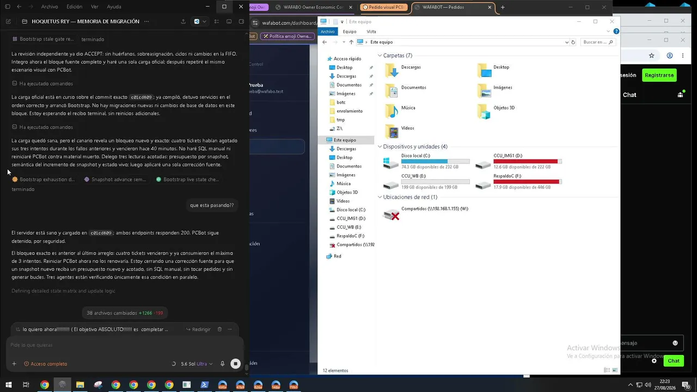Image resolution: width=697 pixels, height=392 pixels.
Task: Expand first 'Ha ejecutado comandos' entry
Action: [42, 83]
